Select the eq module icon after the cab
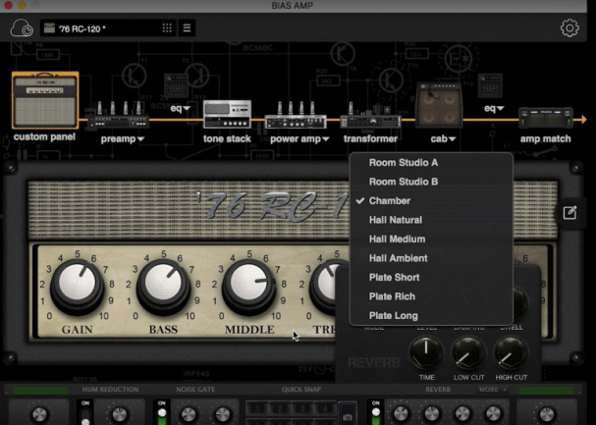Screen dimensions: 596x425 [490, 85]
